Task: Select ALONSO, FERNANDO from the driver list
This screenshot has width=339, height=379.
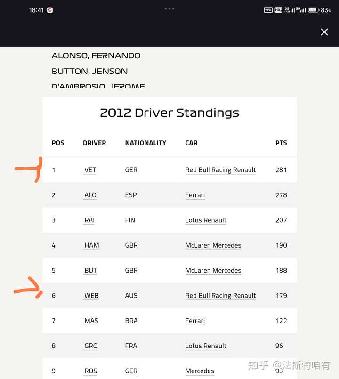Action: pos(96,56)
